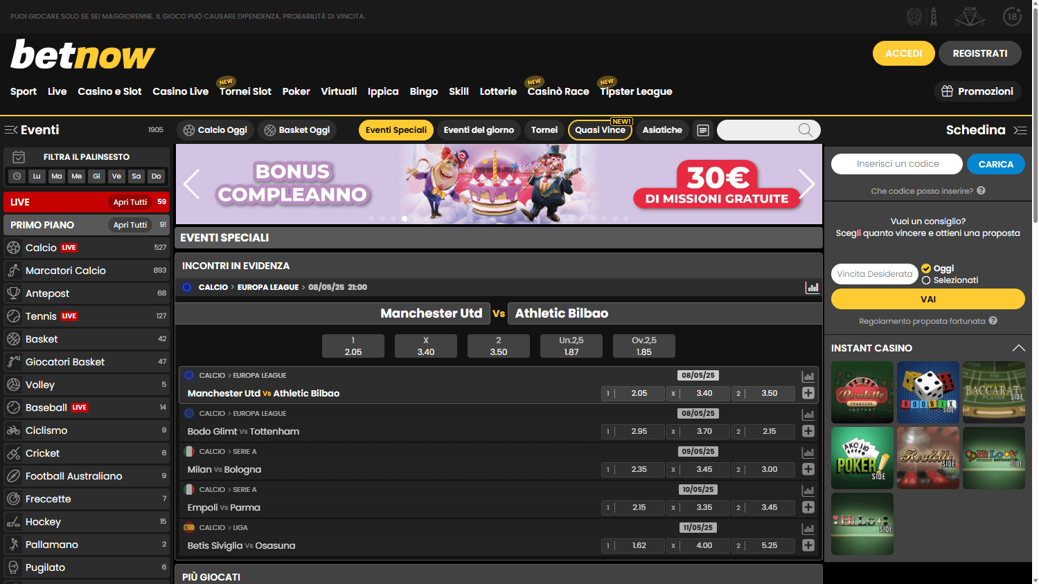Click plus icon for Manchester Utd vs Athletic Bilbao
Viewport: 1039px width, 584px height.
pyautogui.click(x=808, y=393)
